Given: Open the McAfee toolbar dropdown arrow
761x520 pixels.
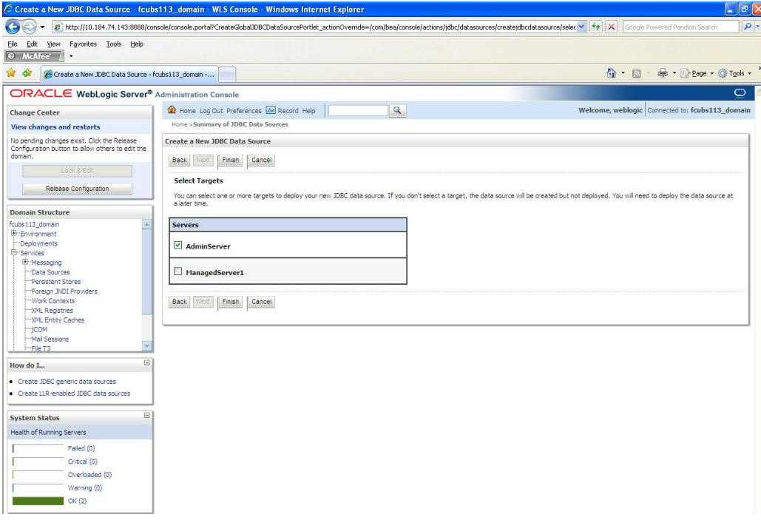Looking at the screenshot, I should pyautogui.click(x=71, y=56).
